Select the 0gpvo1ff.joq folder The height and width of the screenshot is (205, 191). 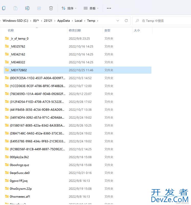click(78, 181)
